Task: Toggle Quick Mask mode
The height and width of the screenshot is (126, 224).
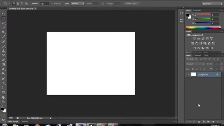Action: coord(3,115)
